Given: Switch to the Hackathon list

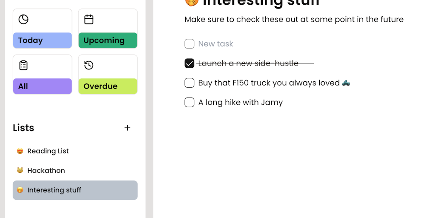Looking at the screenshot, I should tap(46, 170).
